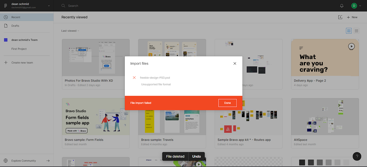
Task: Click Undo in the toast
Action: [x=196, y=157]
